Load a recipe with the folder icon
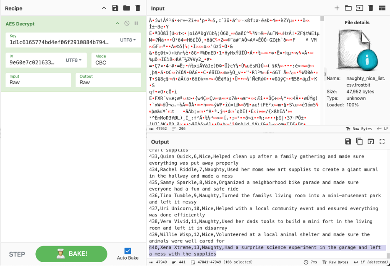 click(126, 8)
